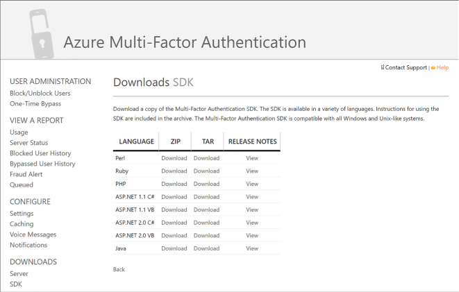The height and width of the screenshot is (292, 459).
Task: Download ASP.NET 2.0 C# TAR file
Action: click(x=206, y=223)
